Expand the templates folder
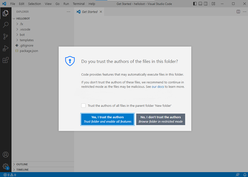The image size is (248, 177). pyautogui.click(x=17, y=40)
